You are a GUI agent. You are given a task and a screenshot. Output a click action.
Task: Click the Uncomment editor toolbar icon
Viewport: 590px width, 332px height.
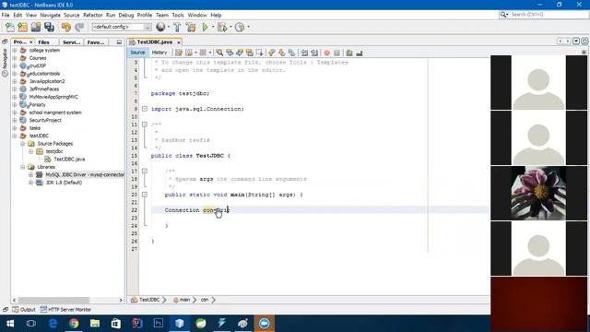point(360,53)
